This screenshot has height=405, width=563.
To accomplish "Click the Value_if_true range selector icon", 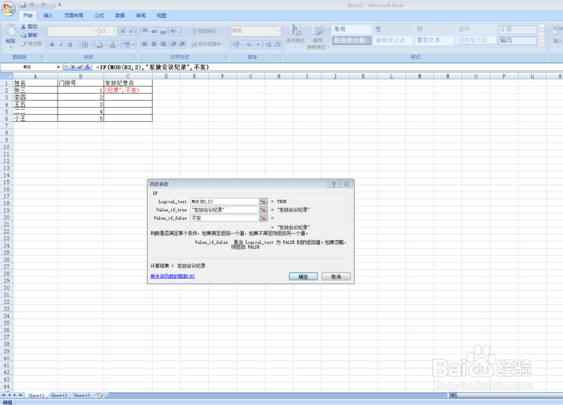I will 263,210.
